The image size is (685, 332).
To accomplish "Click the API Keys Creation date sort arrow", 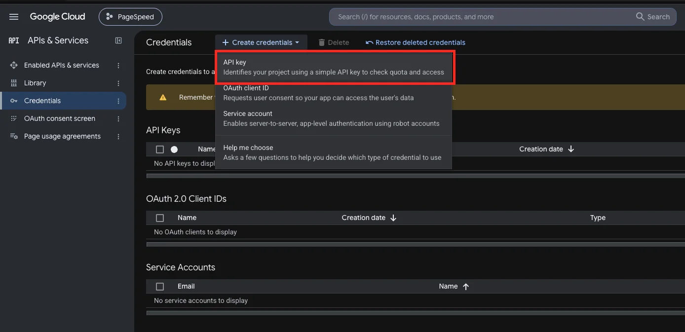I will click(571, 149).
